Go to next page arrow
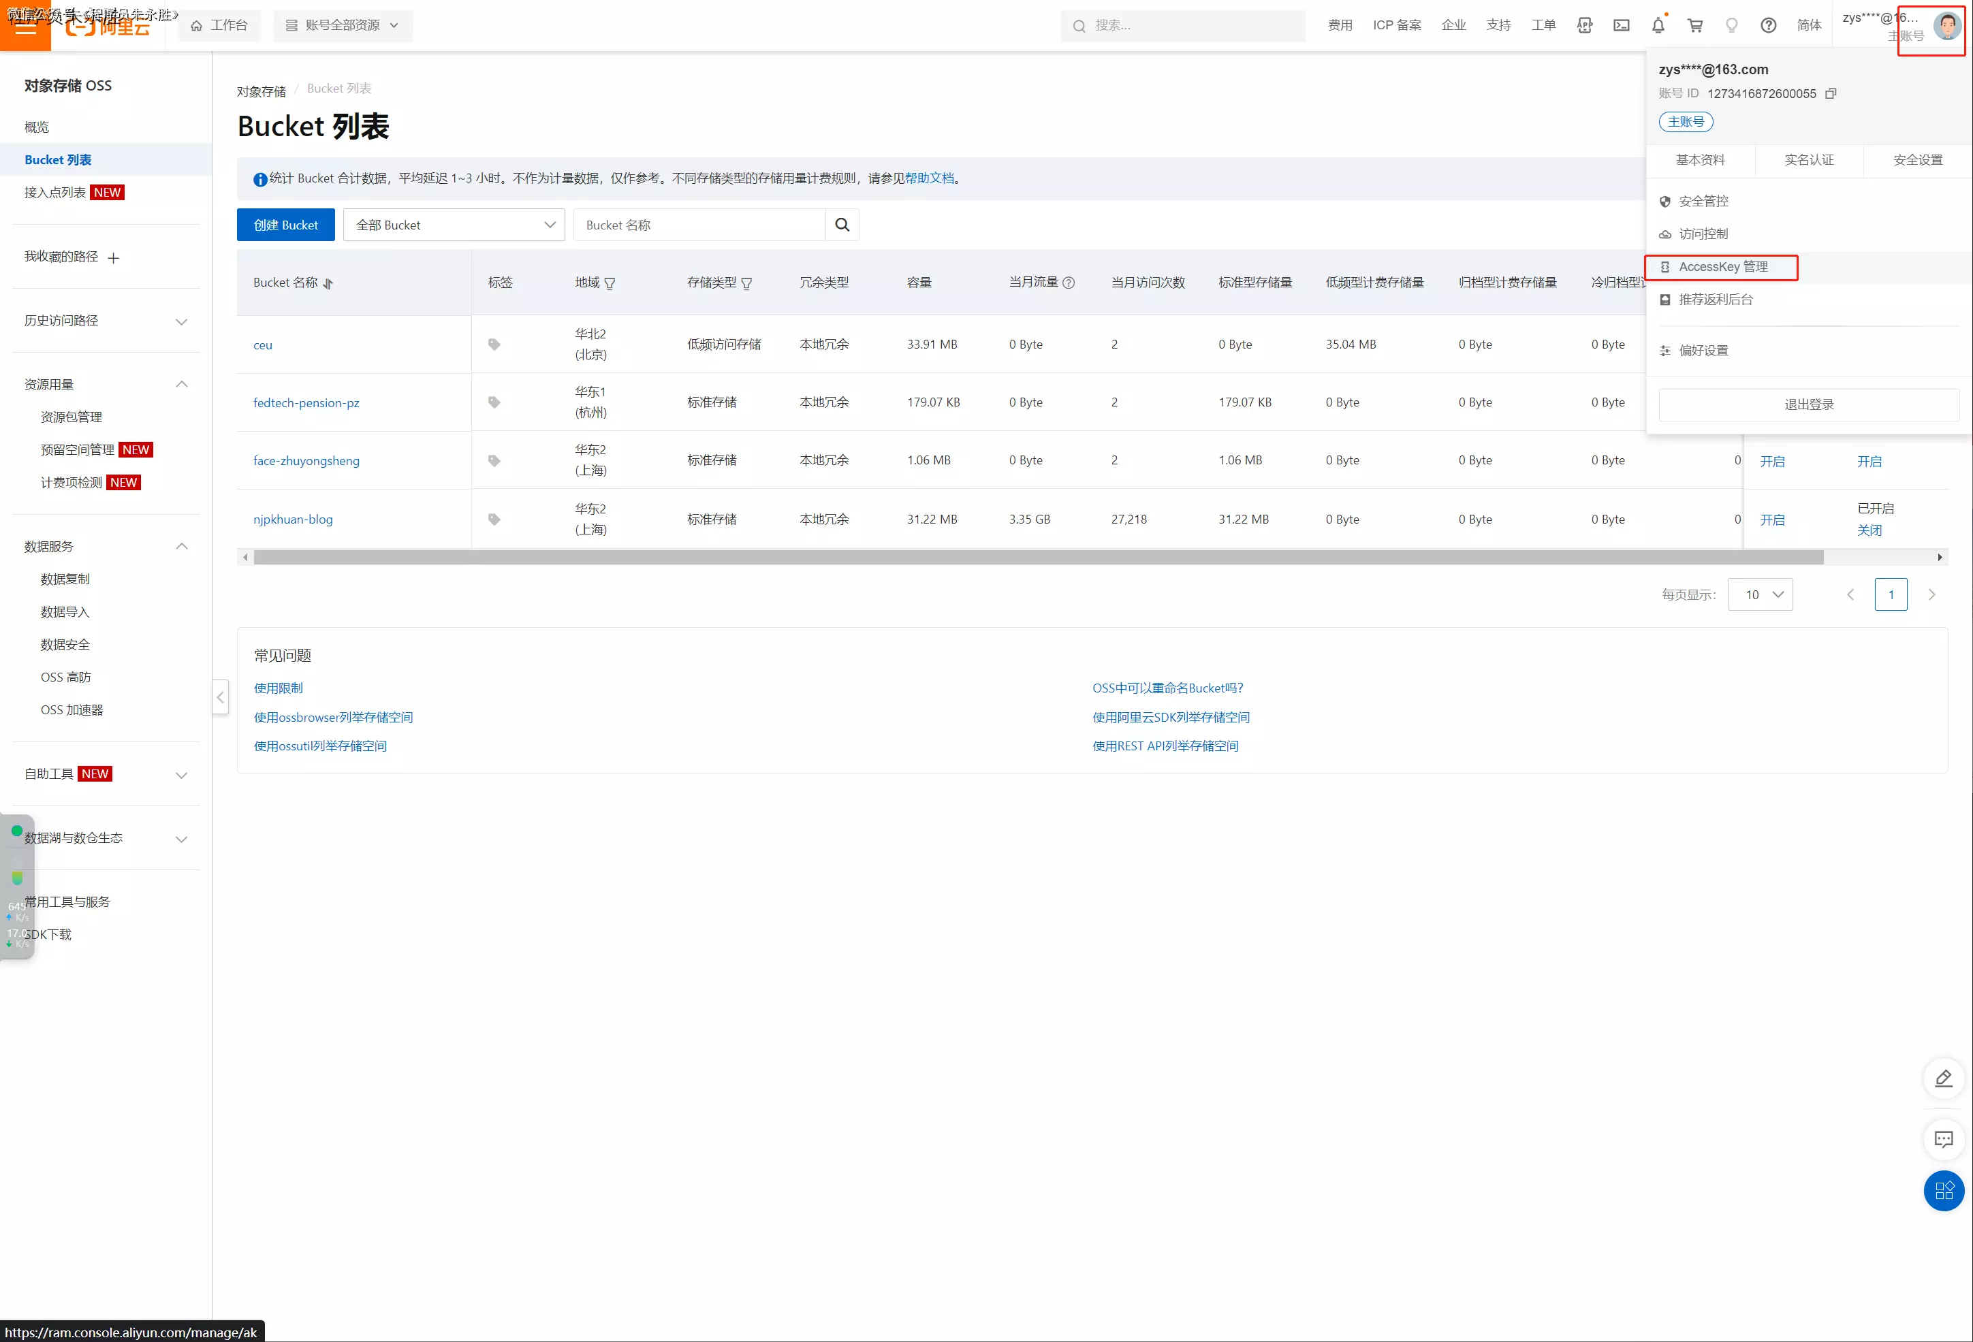The image size is (1973, 1342). click(x=1931, y=595)
